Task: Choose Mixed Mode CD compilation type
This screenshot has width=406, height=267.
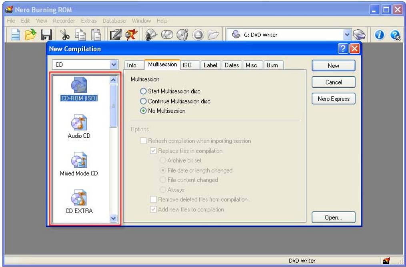Action: point(79,165)
